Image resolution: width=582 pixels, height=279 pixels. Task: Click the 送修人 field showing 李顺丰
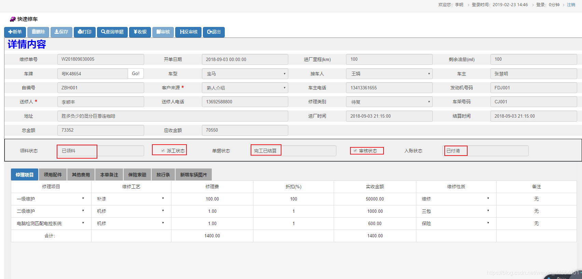pyautogui.click(x=101, y=102)
